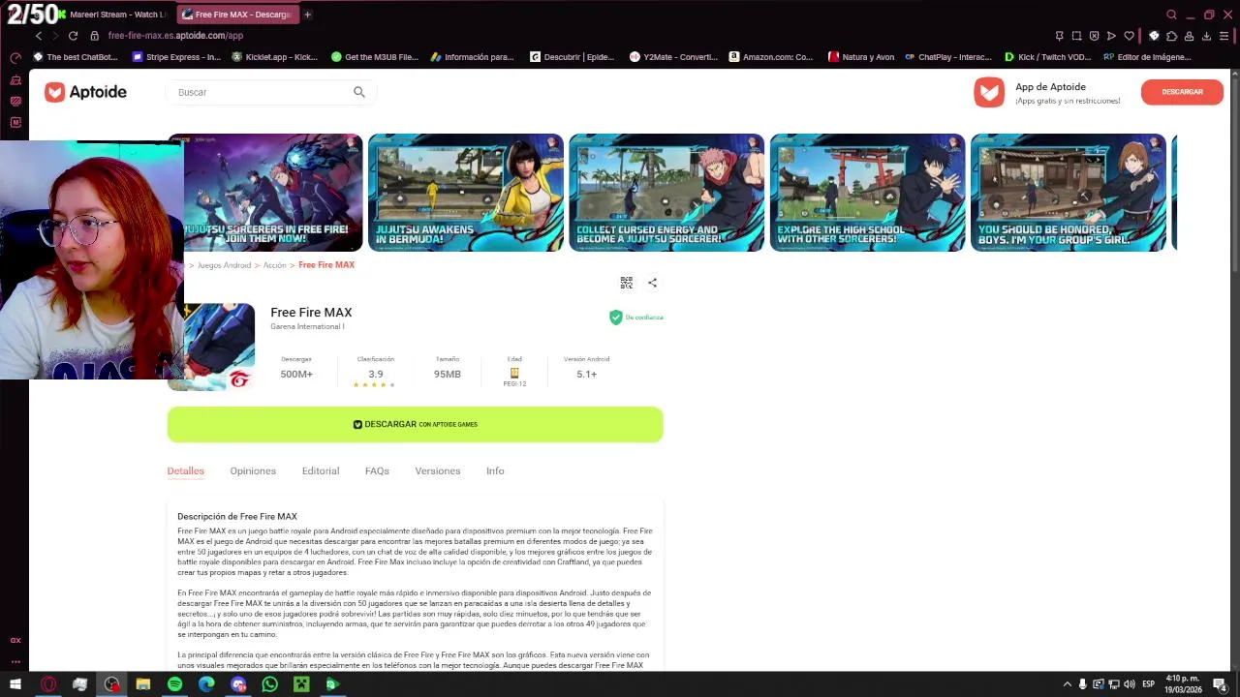
Task: Click the browser forward arrow
Action: pyautogui.click(x=55, y=36)
